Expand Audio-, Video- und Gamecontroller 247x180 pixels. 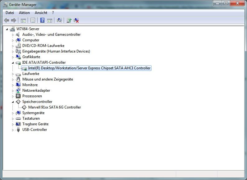click(x=13, y=35)
